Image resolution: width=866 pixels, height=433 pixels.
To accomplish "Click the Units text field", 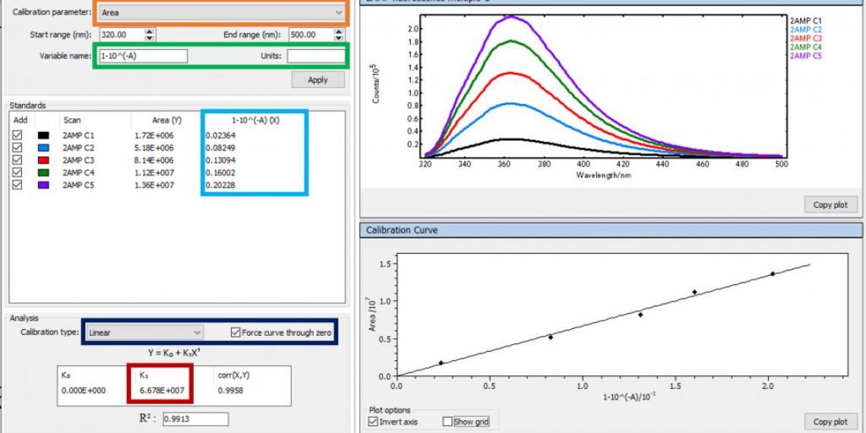I will [315, 56].
